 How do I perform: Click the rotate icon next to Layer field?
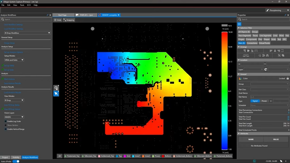pos(266,70)
